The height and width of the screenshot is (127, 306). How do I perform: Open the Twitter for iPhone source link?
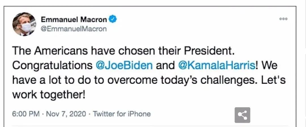pyautogui.click(x=122, y=114)
